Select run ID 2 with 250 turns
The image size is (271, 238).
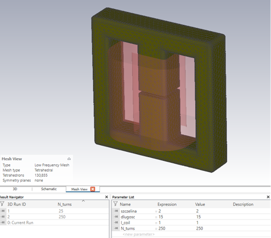pyautogui.click(x=9, y=216)
